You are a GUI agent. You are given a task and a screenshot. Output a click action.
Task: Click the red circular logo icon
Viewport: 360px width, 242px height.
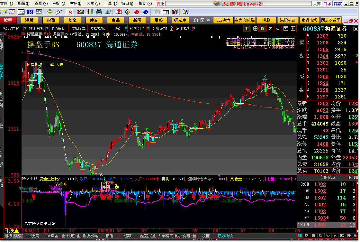[137, 12]
